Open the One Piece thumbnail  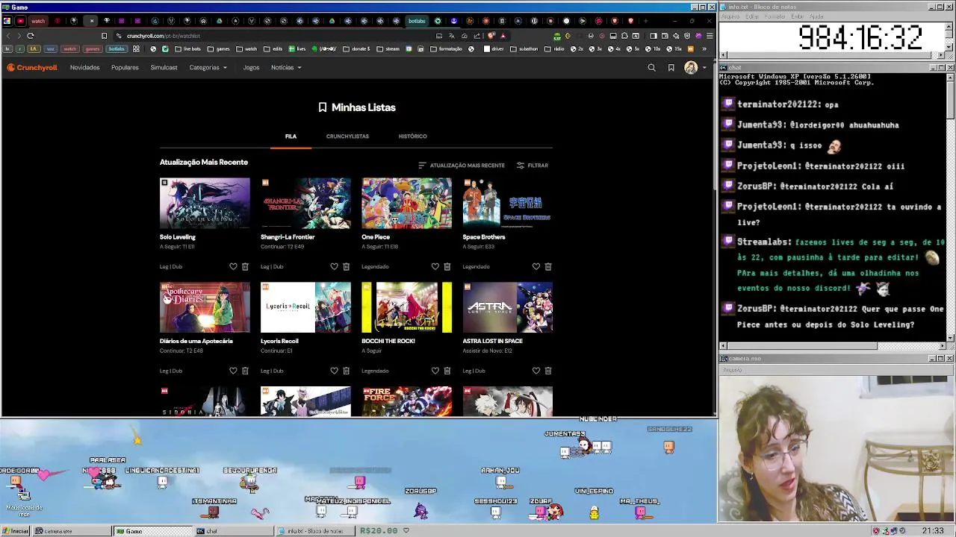(x=406, y=203)
